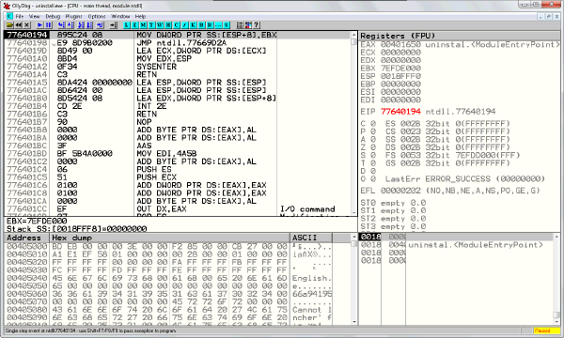
Task: Click the CPU window system icon in the menu bar
Action: coord(9,16)
